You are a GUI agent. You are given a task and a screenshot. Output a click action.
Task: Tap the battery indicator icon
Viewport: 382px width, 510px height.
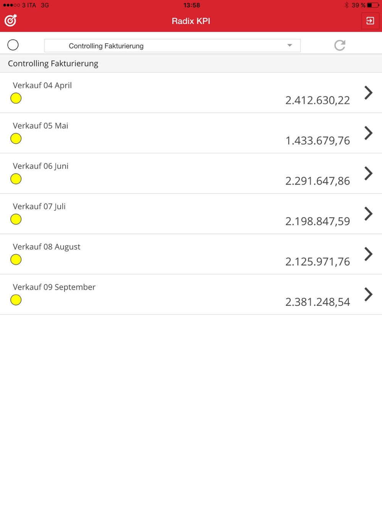click(x=373, y=5)
